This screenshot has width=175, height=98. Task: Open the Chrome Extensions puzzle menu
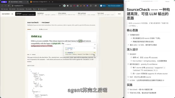tap(91, 6)
